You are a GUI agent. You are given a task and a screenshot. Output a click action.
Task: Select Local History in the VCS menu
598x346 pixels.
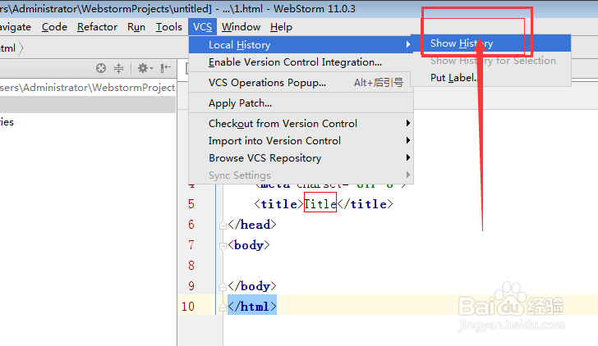(301, 45)
